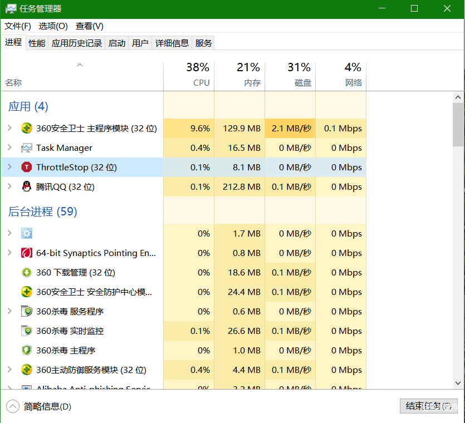The width and height of the screenshot is (465, 423).
Task: Click the 2.1 MB/秒 disk value
Action: 291,129
